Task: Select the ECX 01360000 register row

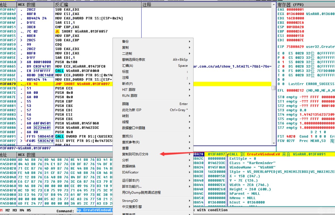Action: click(306, 14)
